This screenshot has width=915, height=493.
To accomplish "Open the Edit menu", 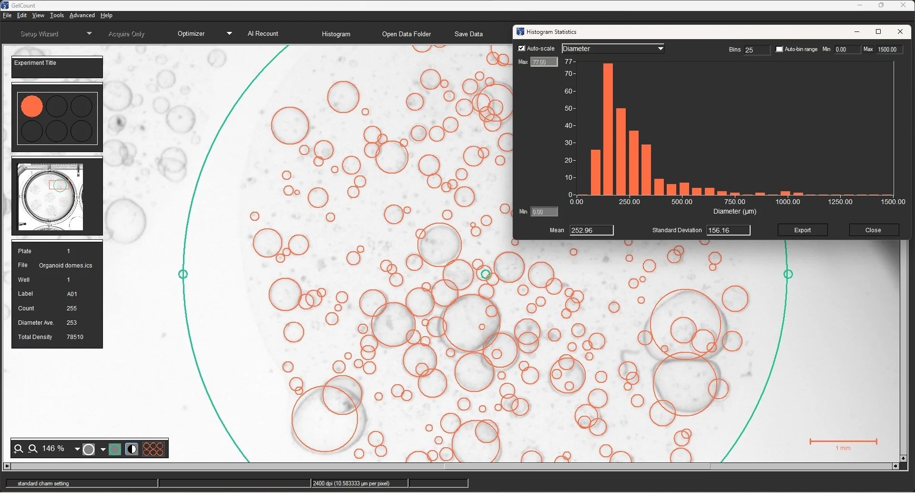I will coord(22,15).
